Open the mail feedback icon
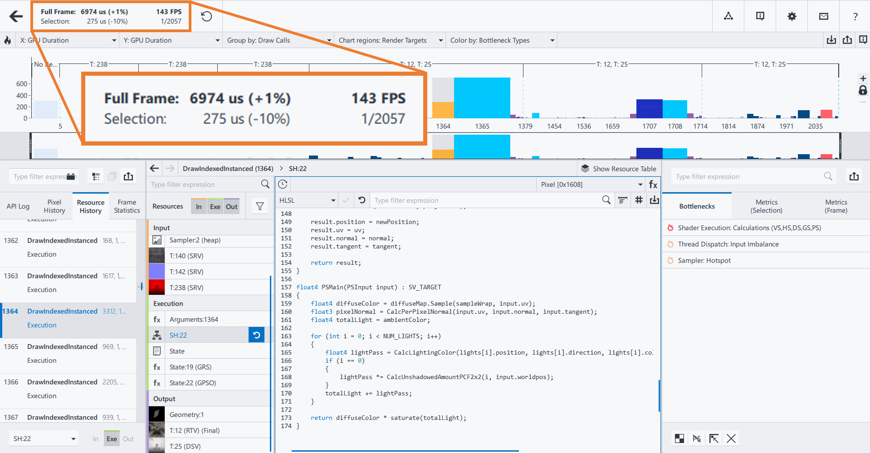 823,16
